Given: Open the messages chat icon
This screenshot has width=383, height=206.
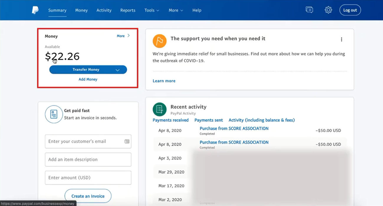Looking at the screenshot, I should point(309,10).
